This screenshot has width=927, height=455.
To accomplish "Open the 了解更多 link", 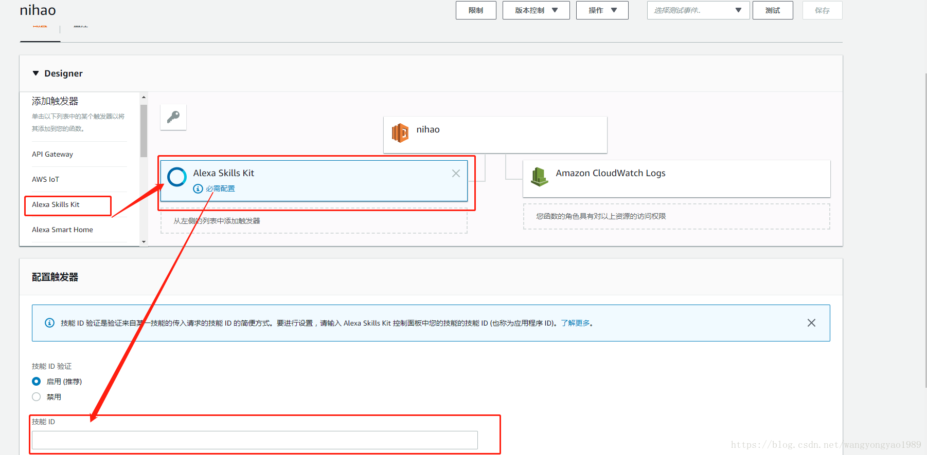I will pos(575,323).
